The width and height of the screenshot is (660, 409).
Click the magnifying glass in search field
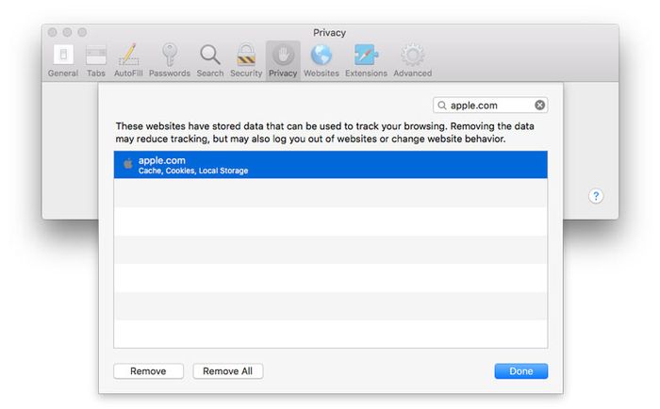pyautogui.click(x=442, y=106)
